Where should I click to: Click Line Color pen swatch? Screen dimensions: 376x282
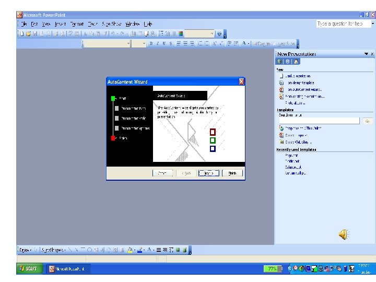[139, 250]
